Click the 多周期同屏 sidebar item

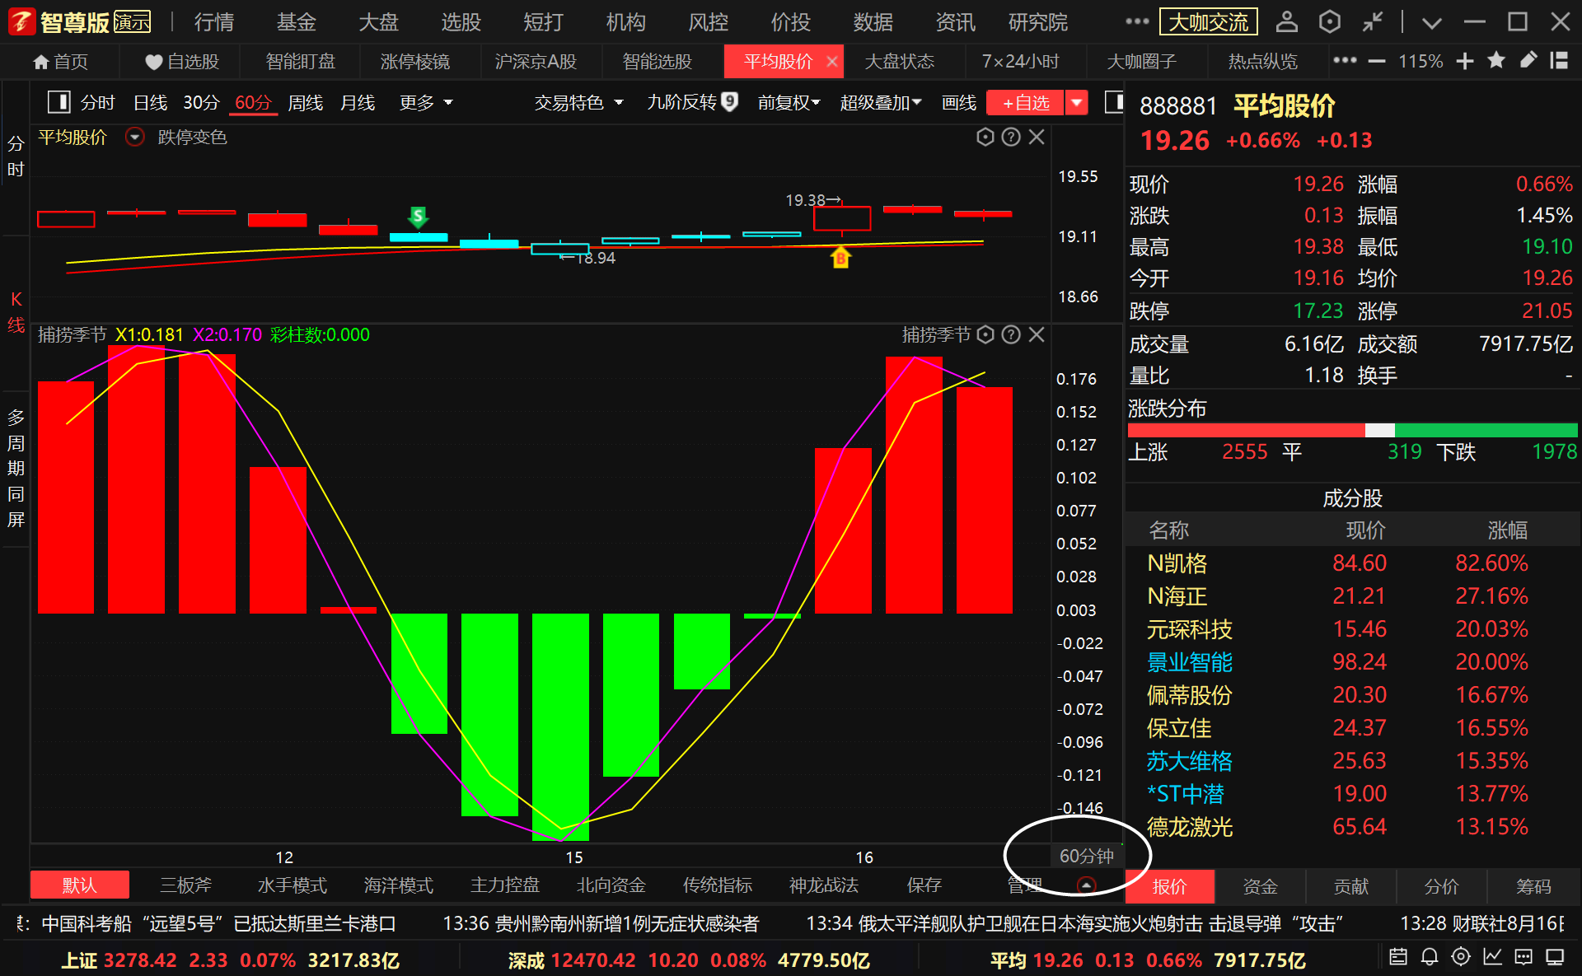[x=16, y=468]
